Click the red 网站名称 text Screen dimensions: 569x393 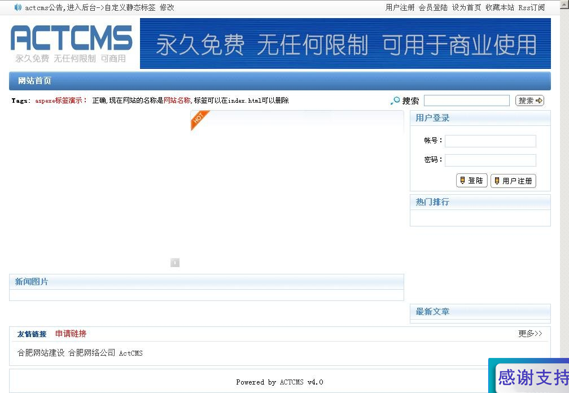177,101
